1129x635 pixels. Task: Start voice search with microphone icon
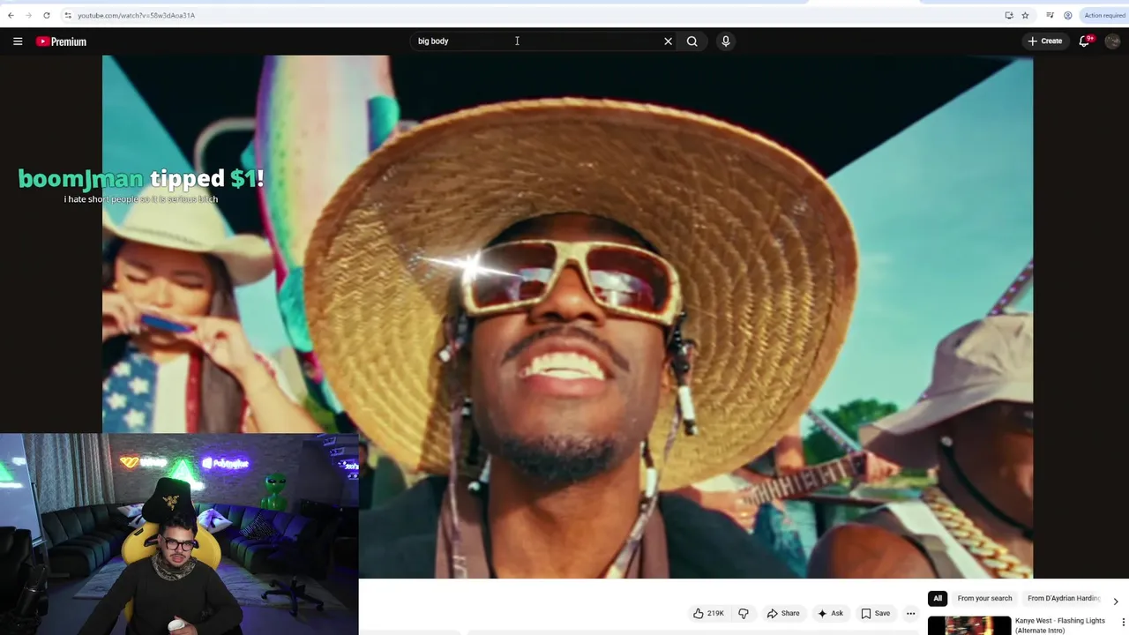726,41
